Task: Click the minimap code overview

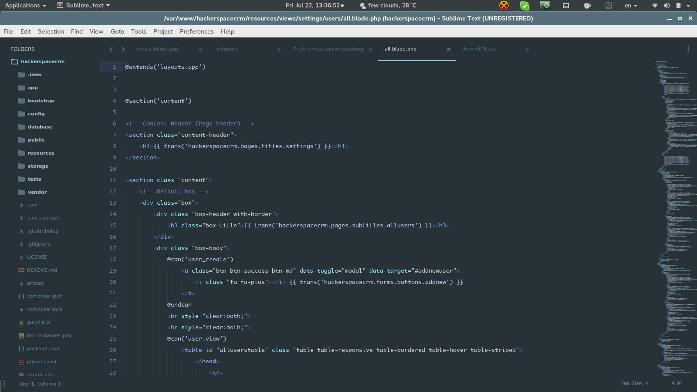Action: coord(676,218)
